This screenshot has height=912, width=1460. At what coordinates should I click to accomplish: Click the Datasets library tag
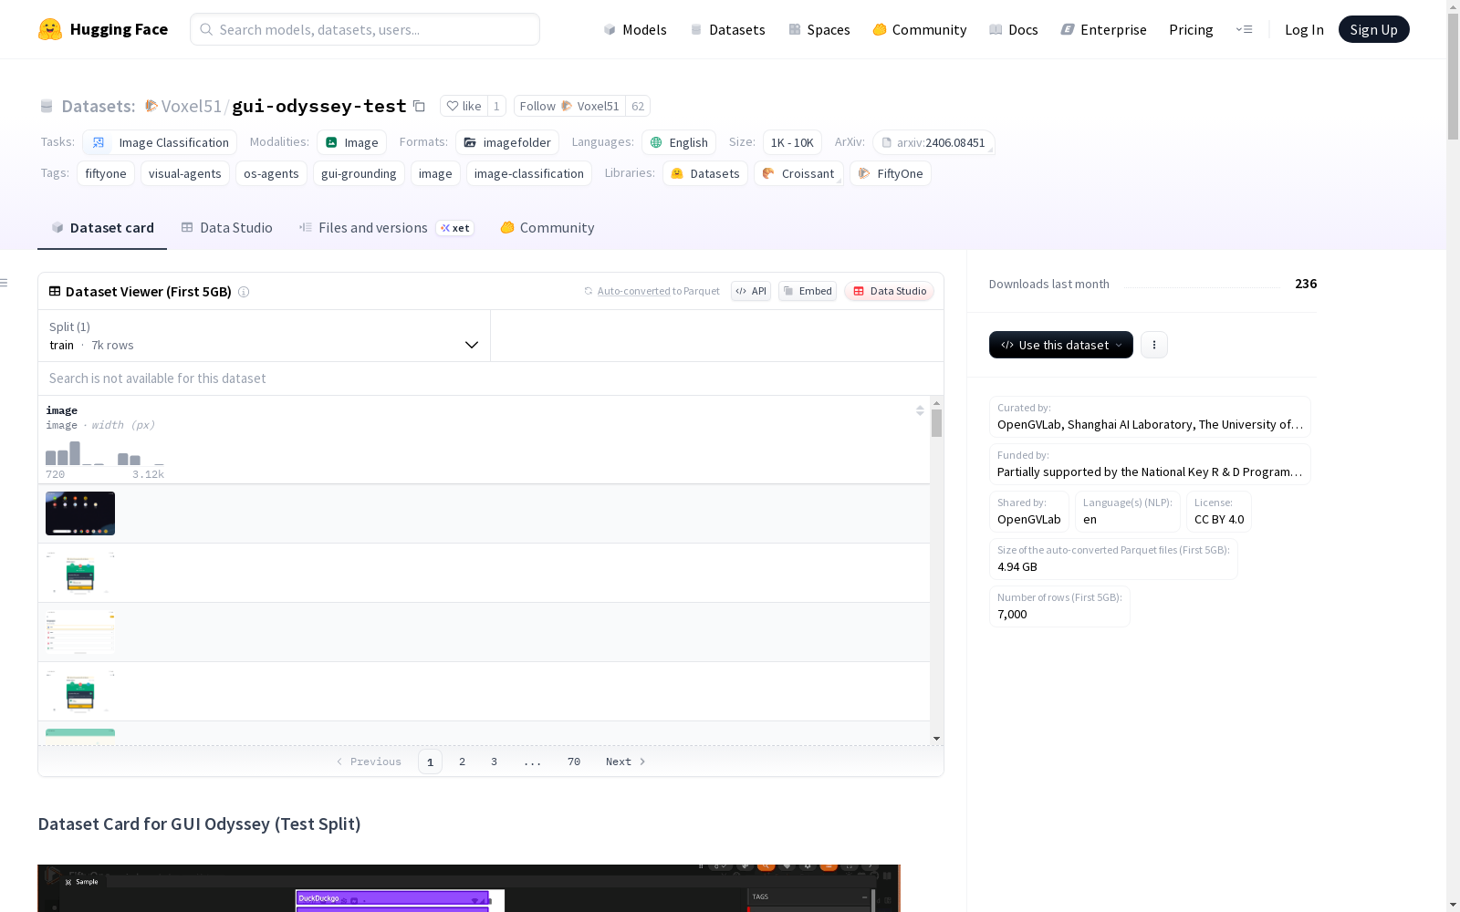[x=705, y=173]
